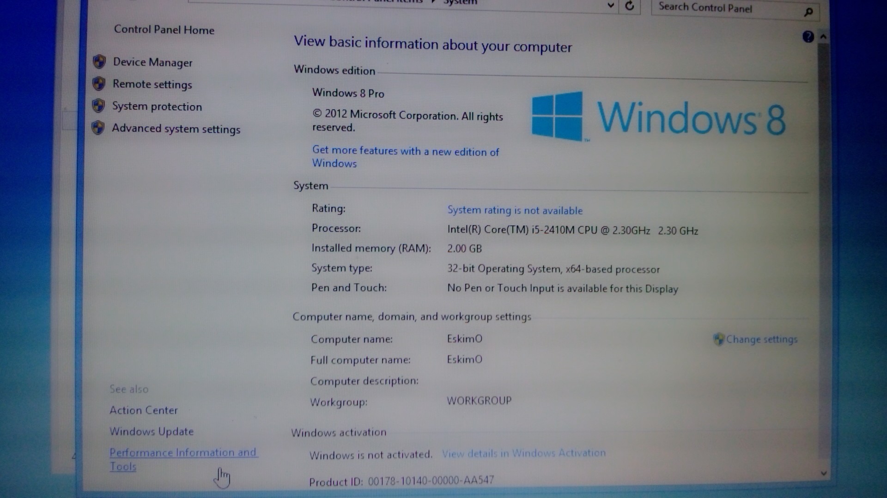Open the Action Center link
887x498 pixels.
pyautogui.click(x=143, y=410)
